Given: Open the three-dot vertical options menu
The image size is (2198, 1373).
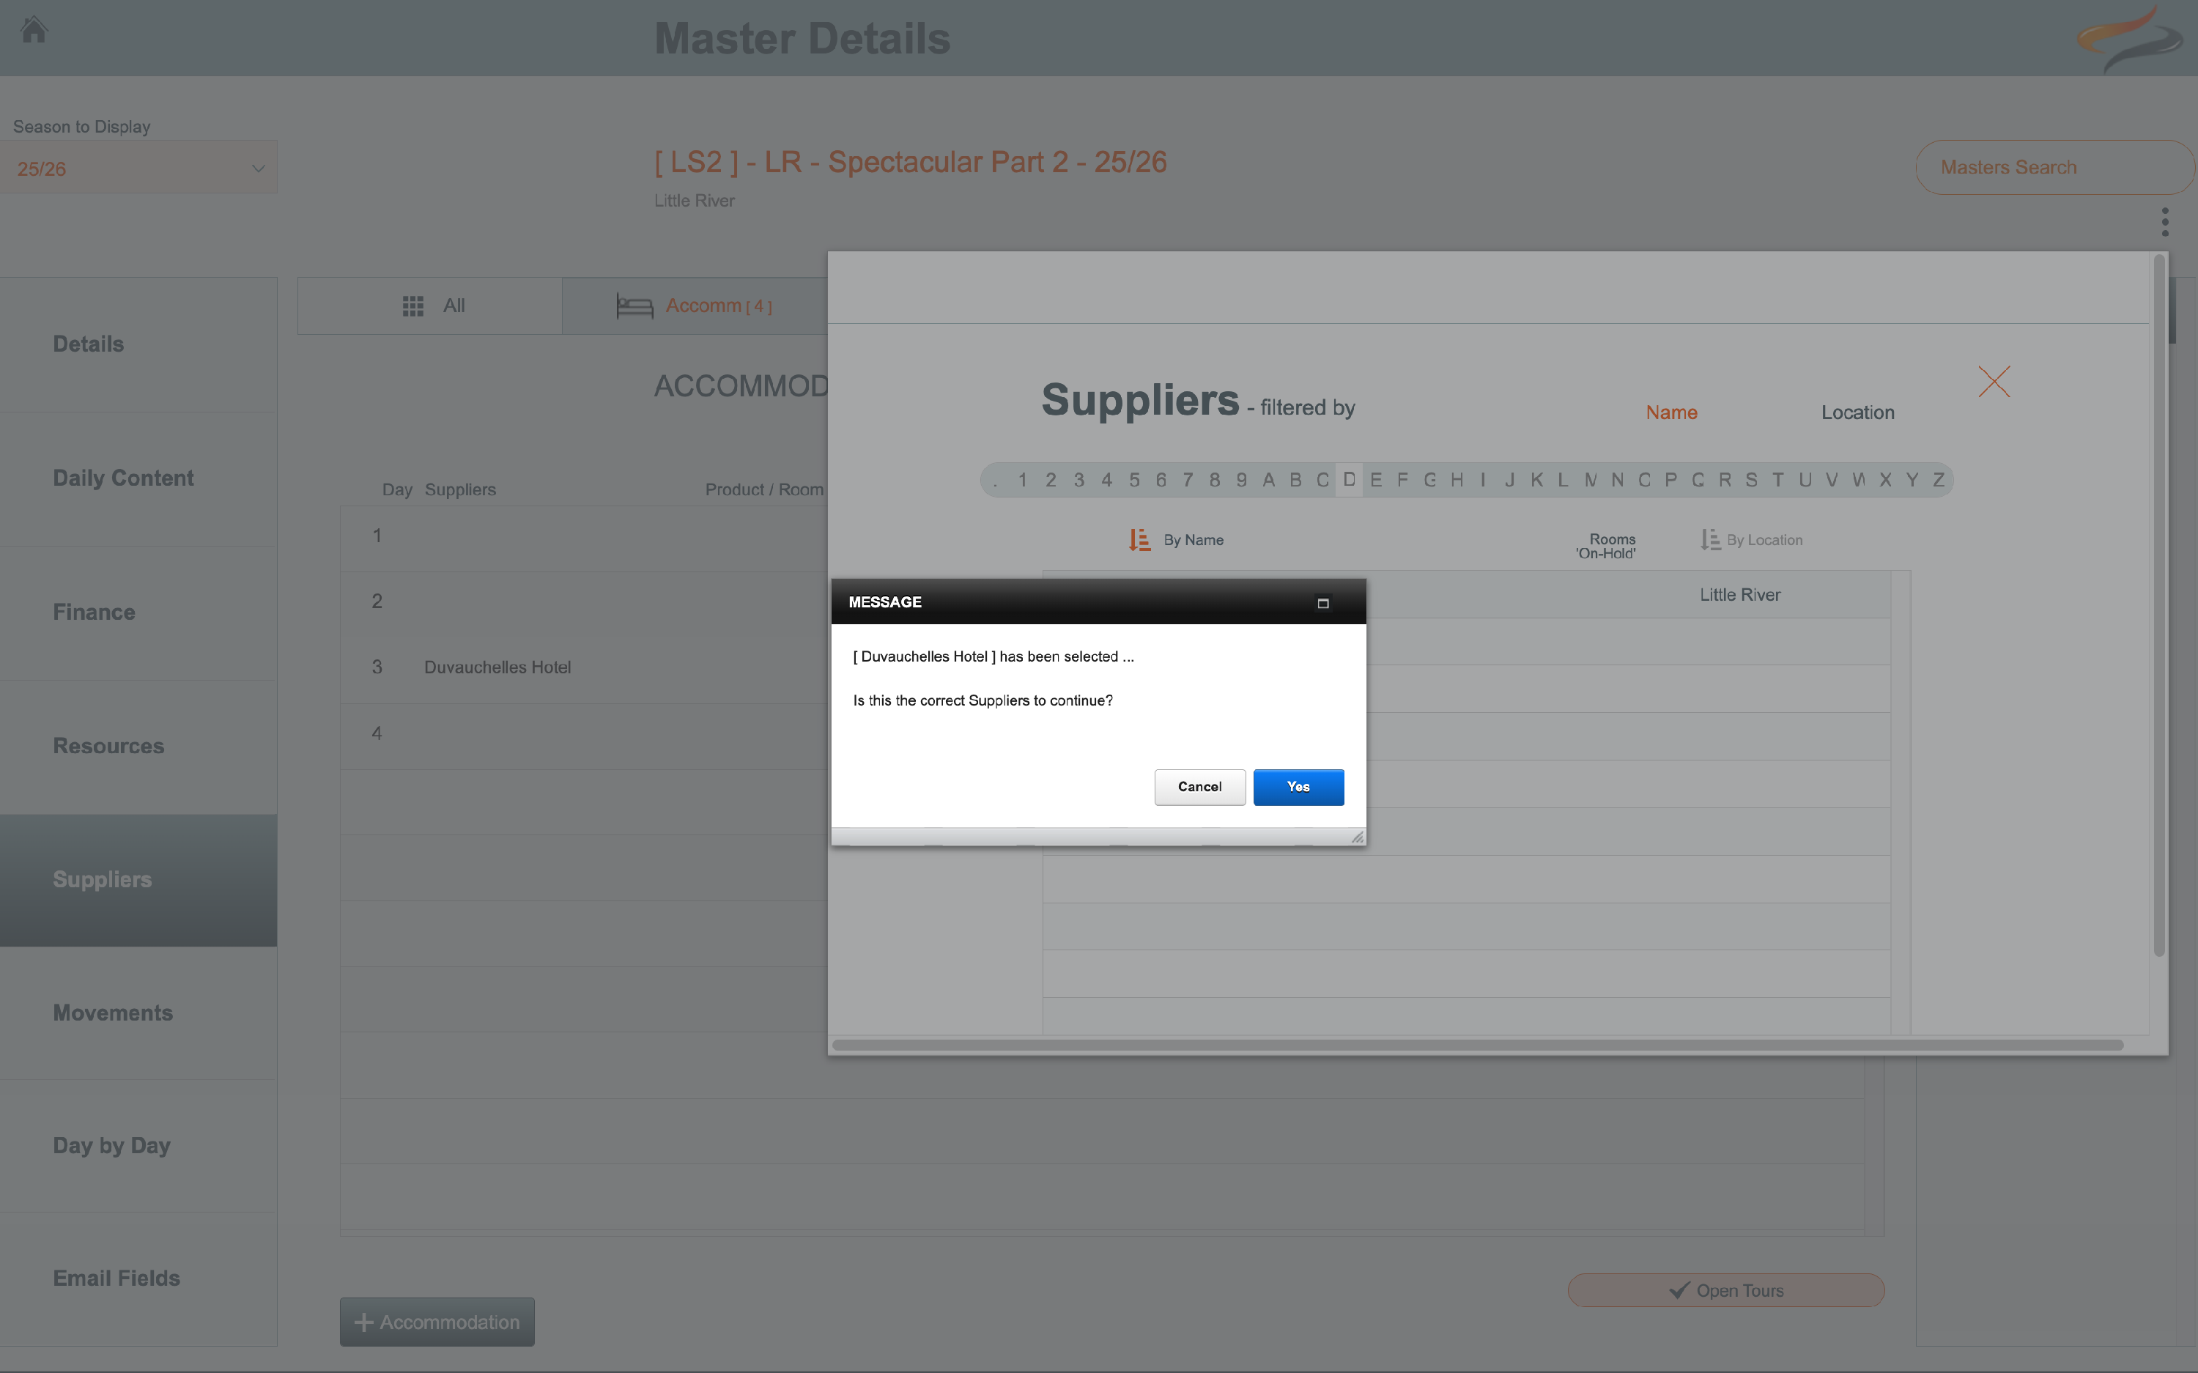Looking at the screenshot, I should pos(2164,221).
